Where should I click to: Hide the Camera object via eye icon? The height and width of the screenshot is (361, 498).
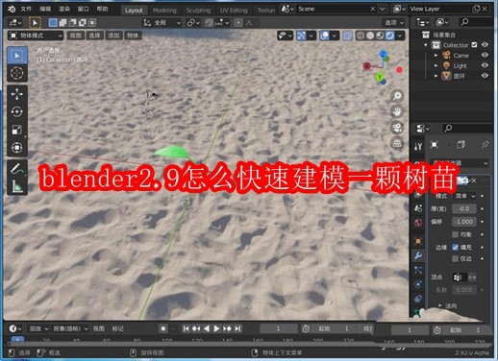(x=485, y=55)
